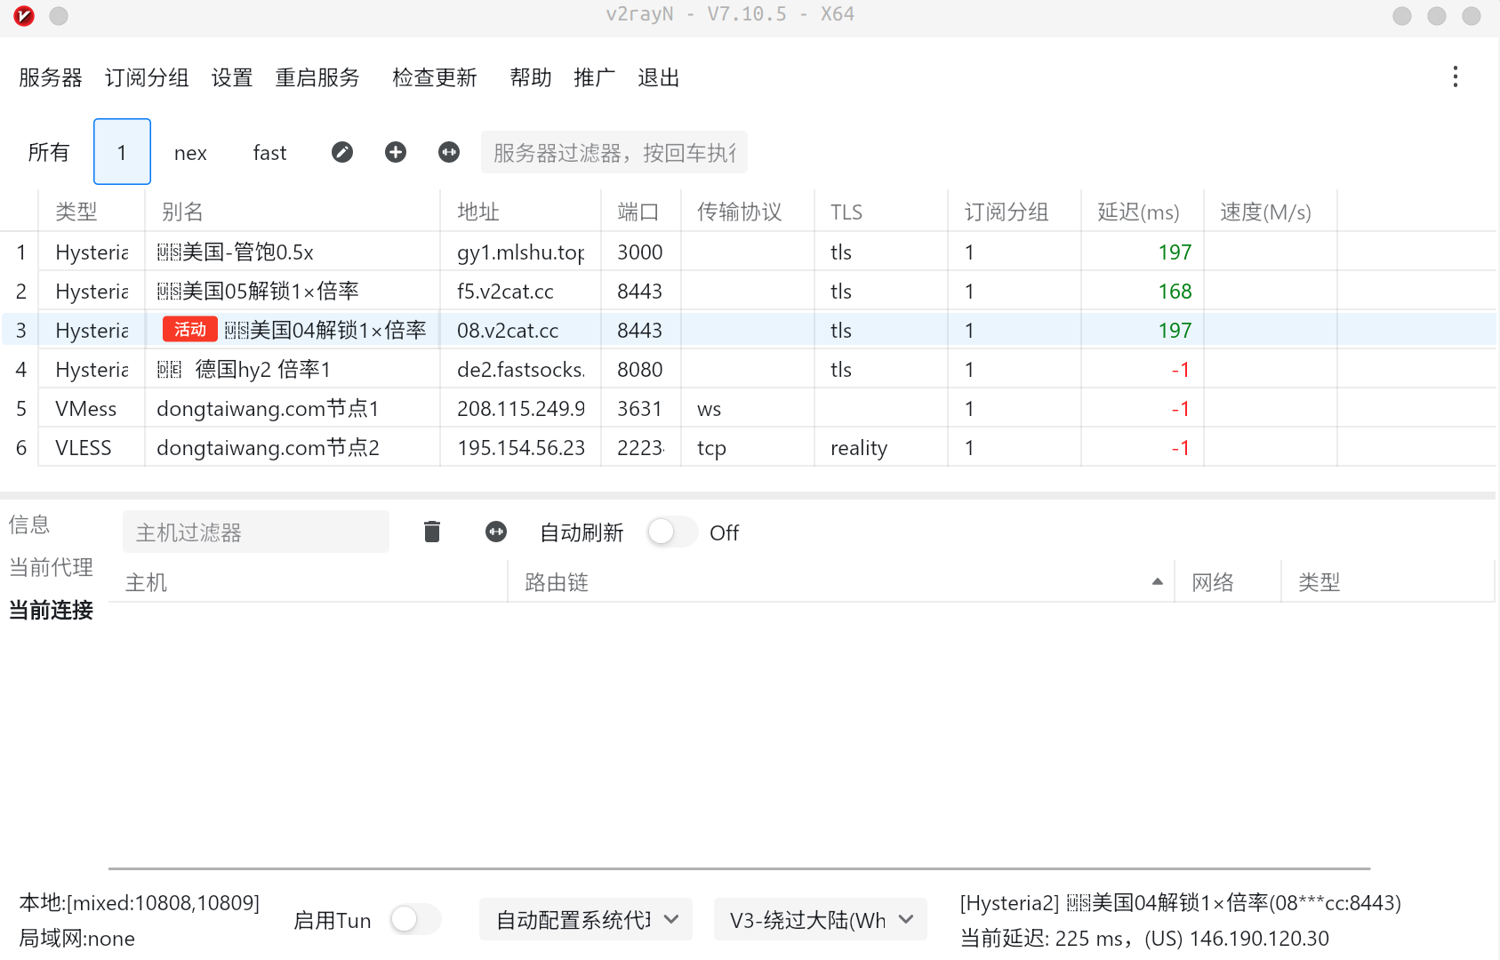Open the 服务器 menu
The image size is (1500, 960).
51,78
